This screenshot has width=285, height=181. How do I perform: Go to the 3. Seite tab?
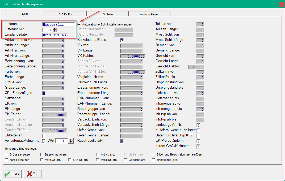[108, 14]
